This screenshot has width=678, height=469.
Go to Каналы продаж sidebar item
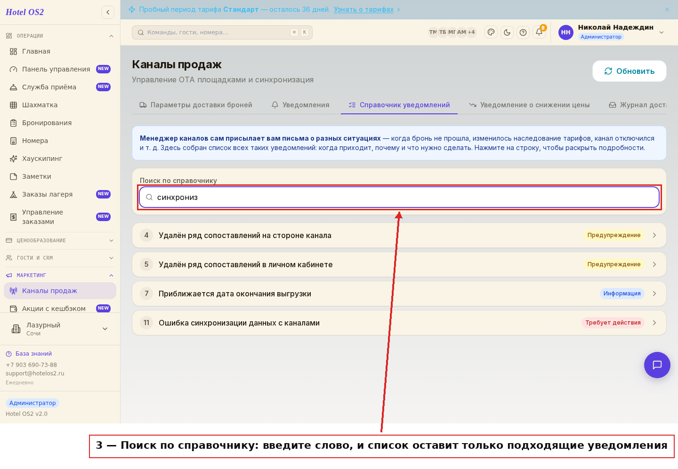[60, 291]
